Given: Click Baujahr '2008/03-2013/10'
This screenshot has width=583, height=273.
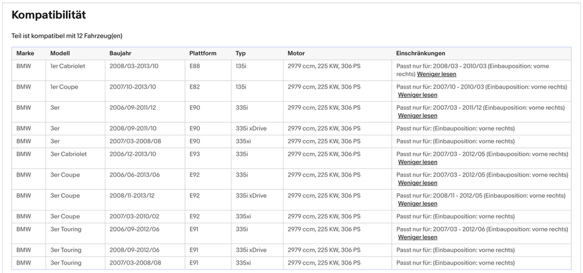Looking at the screenshot, I should point(134,66).
